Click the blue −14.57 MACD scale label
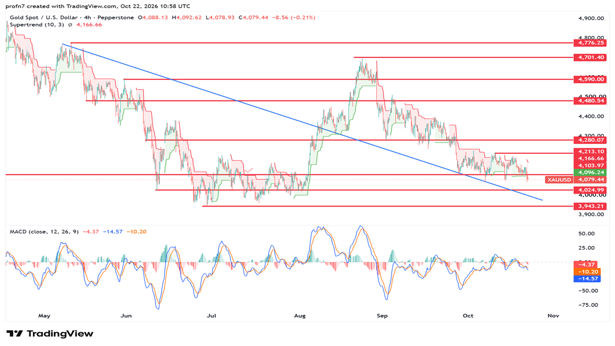The width and height of the screenshot is (615, 346). pos(588,278)
